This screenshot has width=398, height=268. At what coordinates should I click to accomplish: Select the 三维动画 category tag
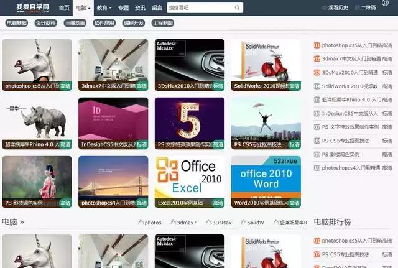(75, 23)
